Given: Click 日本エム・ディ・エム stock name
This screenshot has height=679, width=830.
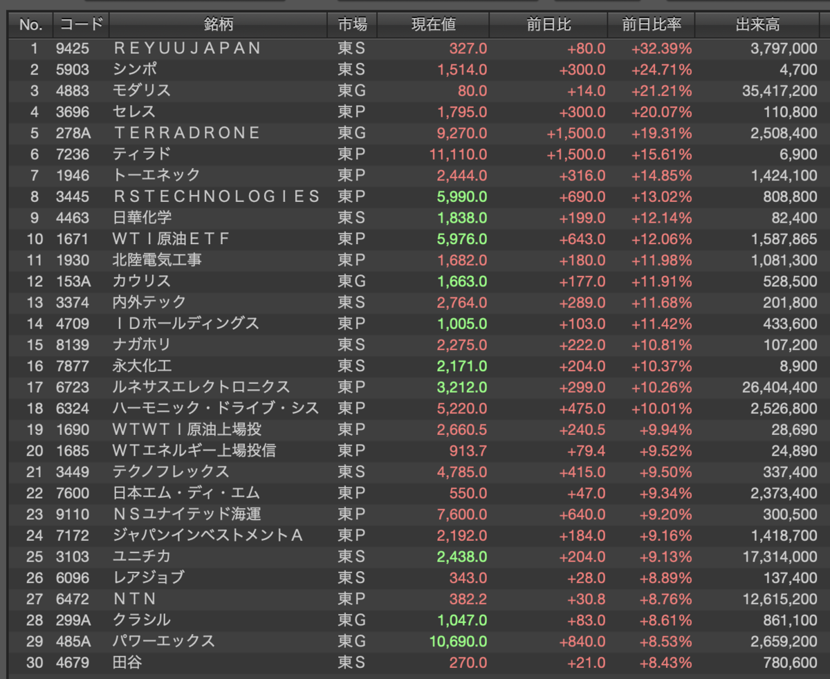Looking at the screenshot, I should coord(186,493).
